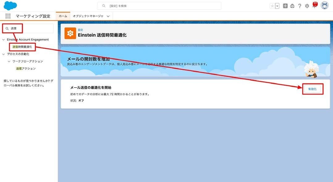This screenshot has height=182, width=333.
Task: Select 送信時間最適化 in the setup tree
Action: click(x=22, y=47)
